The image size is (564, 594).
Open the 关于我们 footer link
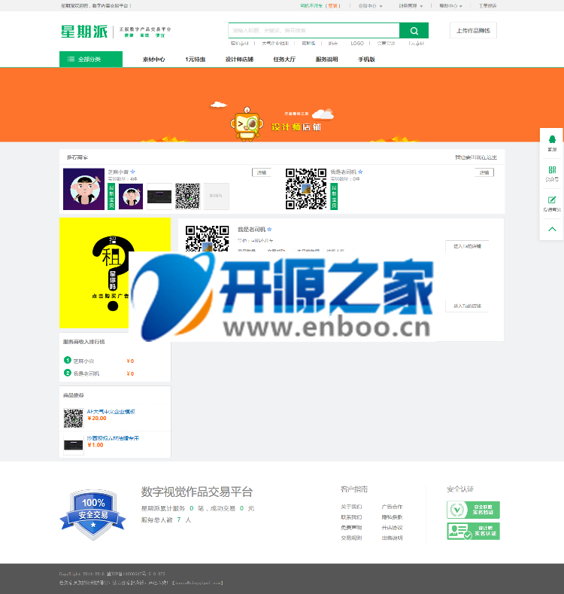(351, 507)
